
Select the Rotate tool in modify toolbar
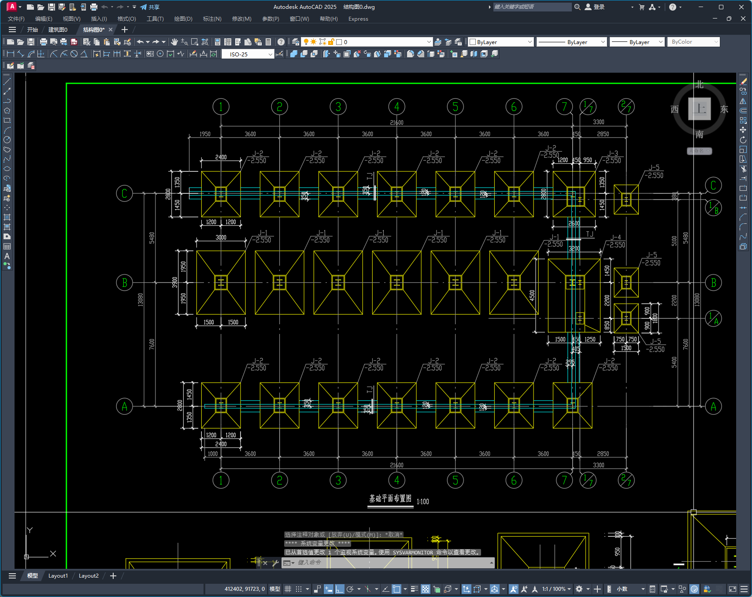(x=743, y=140)
